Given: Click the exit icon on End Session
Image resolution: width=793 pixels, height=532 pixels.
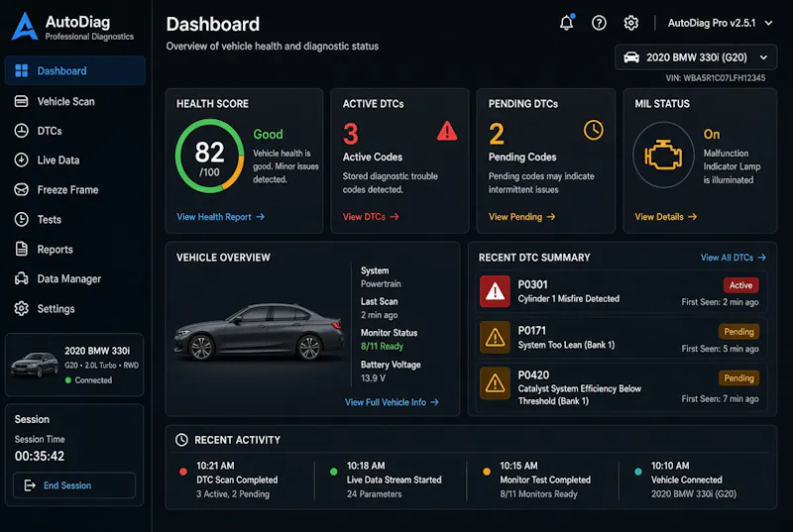Looking at the screenshot, I should 30,485.
